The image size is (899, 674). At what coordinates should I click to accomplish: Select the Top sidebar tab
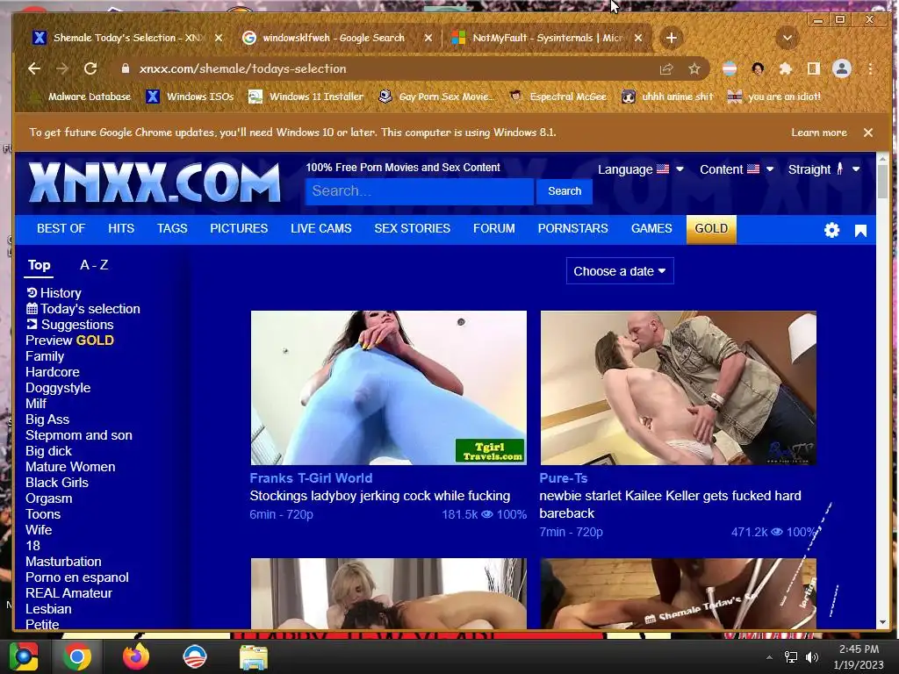[39, 265]
